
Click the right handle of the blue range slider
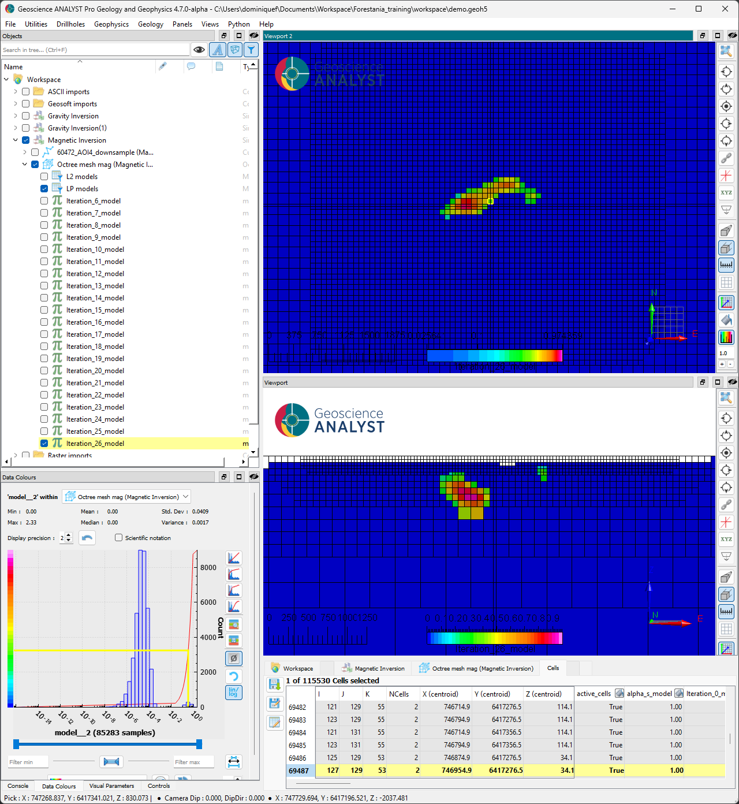coord(199,744)
